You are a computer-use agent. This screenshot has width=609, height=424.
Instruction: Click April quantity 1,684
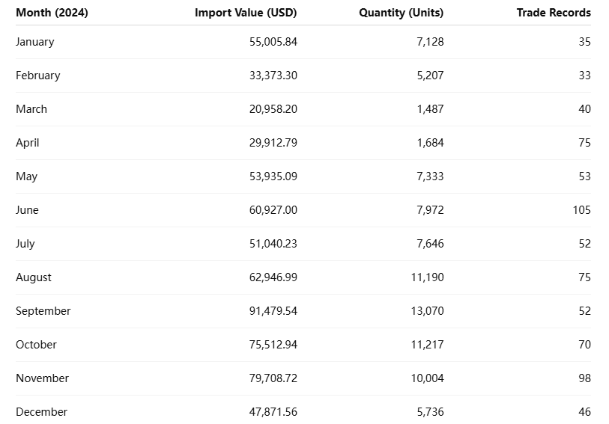[430, 143]
